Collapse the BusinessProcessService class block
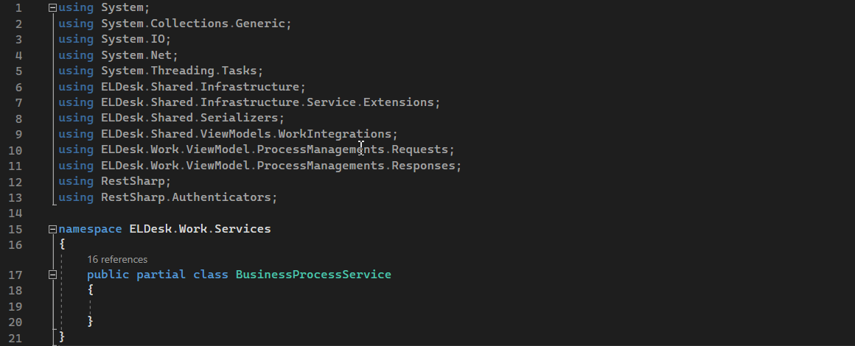 [x=52, y=275]
